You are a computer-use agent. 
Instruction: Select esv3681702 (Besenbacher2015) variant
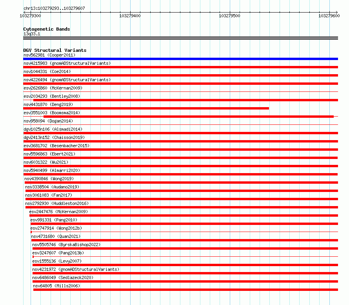tap(56, 146)
